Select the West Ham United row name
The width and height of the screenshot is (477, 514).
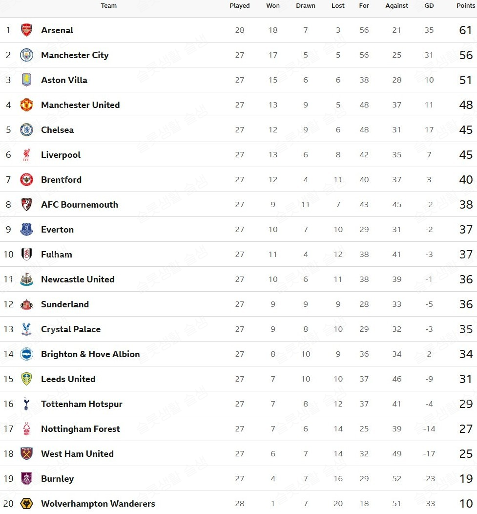pyautogui.click(x=77, y=454)
